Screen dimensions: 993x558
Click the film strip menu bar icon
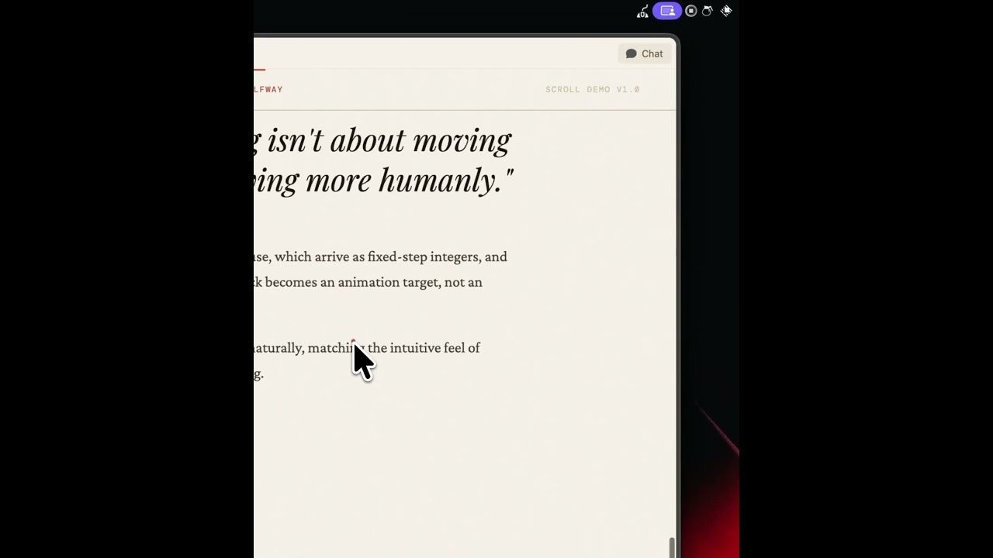(726, 11)
